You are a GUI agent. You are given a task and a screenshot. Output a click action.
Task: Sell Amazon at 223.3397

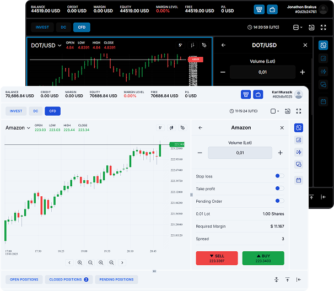click(x=217, y=258)
